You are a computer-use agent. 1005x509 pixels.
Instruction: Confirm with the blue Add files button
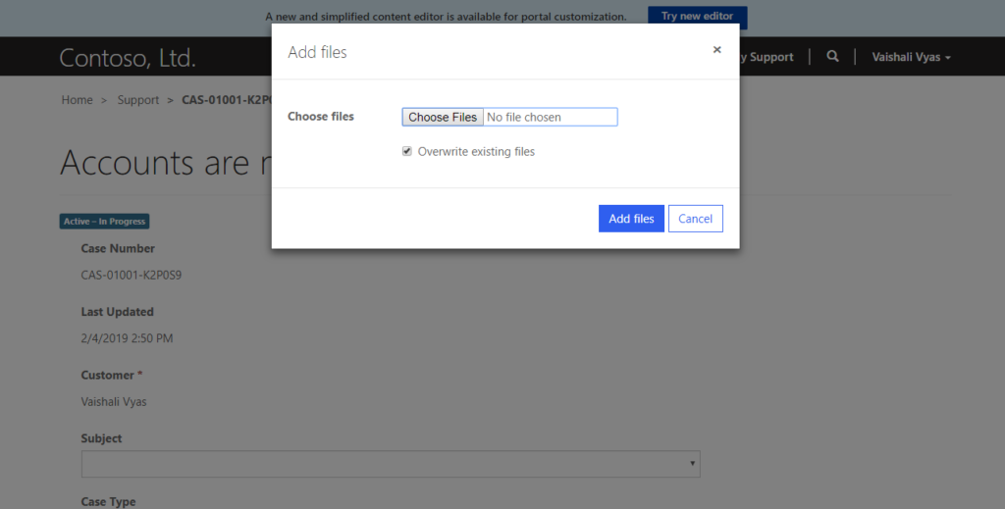coord(631,219)
